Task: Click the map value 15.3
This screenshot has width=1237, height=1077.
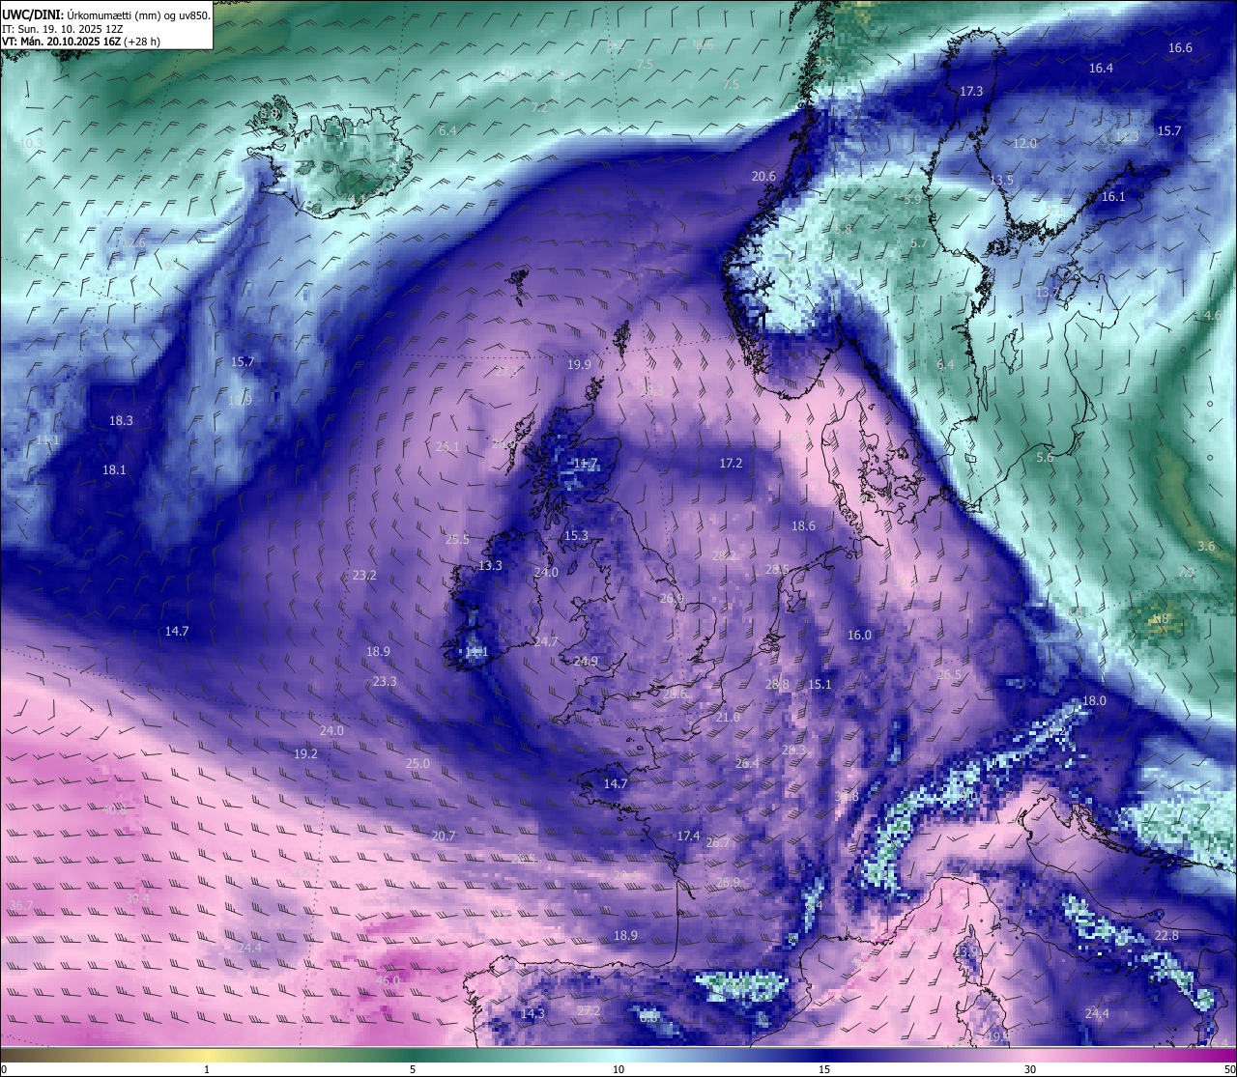Action: point(576,535)
